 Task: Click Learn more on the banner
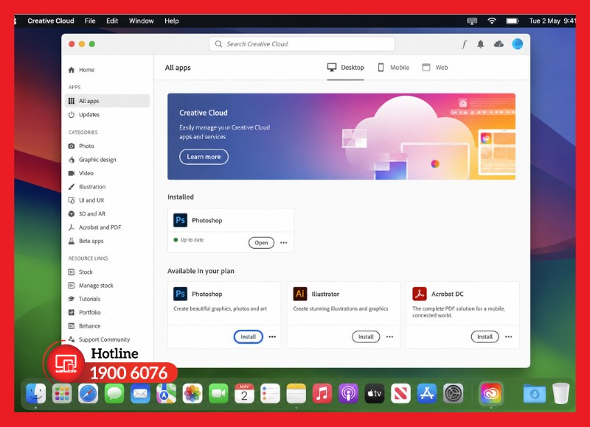(204, 157)
